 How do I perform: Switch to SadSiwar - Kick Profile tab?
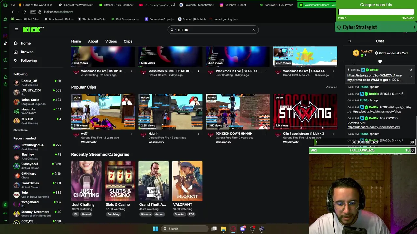pyautogui.click(x=276, y=5)
